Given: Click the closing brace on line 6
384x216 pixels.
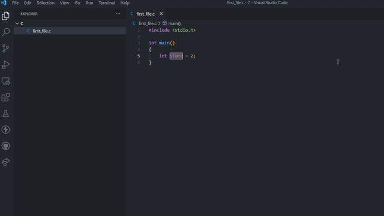Looking at the screenshot, I should tap(150, 62).
